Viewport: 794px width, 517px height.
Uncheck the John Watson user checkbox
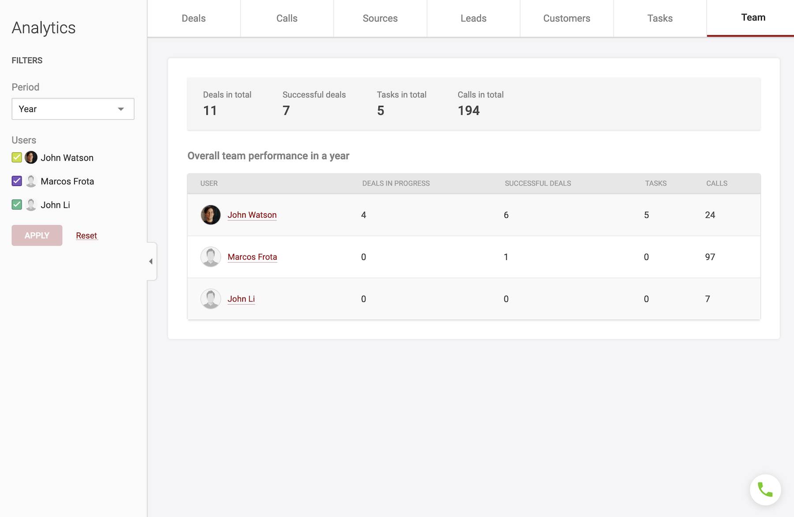pyautogui.click(x=17, y=157)
